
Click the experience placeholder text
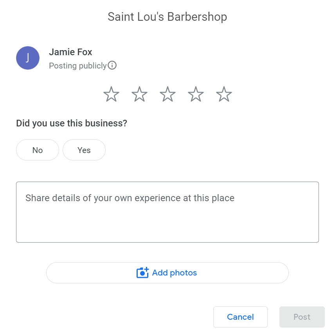point(130,198)
